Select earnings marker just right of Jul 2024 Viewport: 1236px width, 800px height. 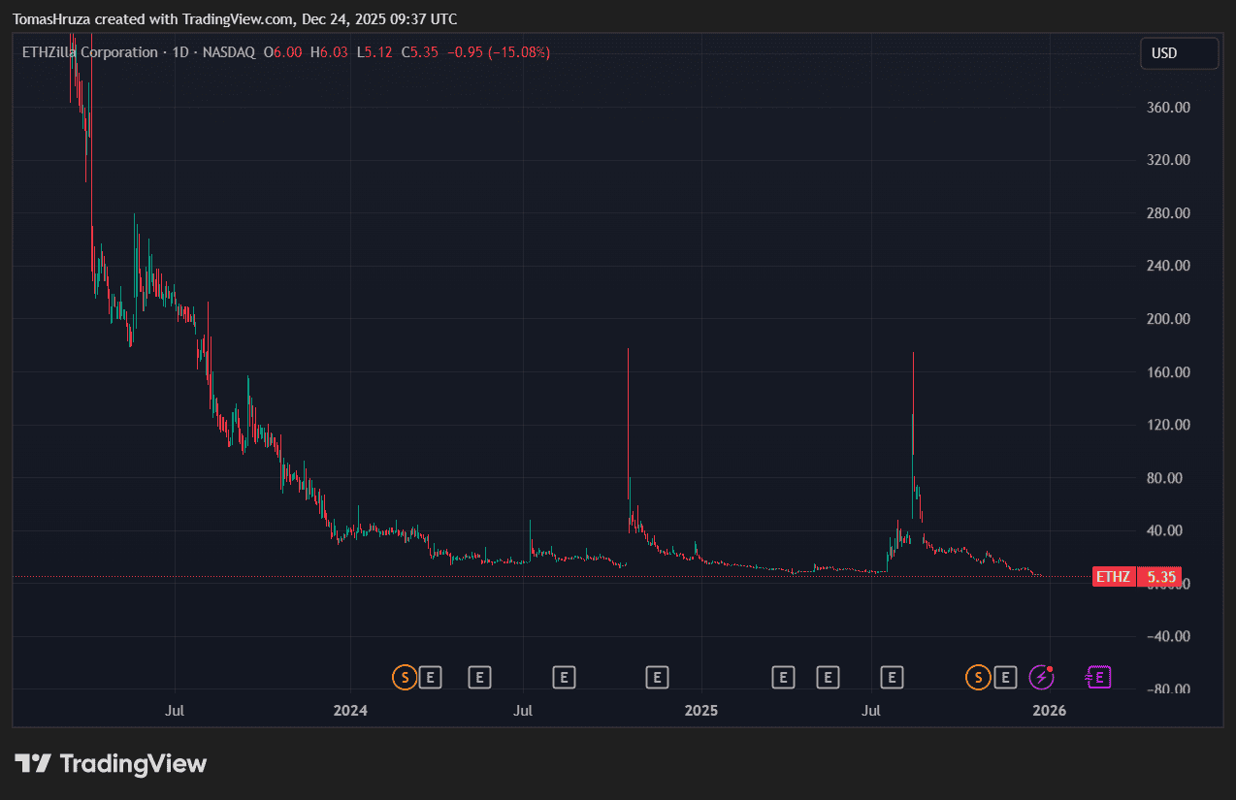(564, 677)
